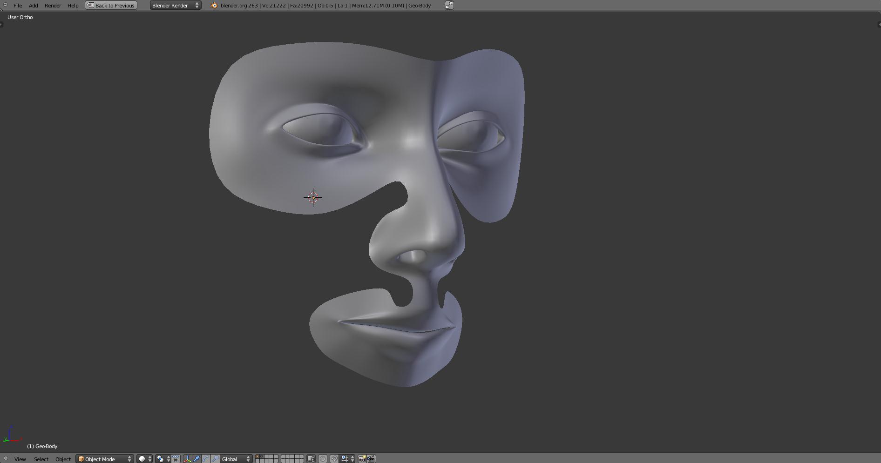The height and width of the screenshot is (463, 881).
Task: Click the first scene layer button
Action: [258, 457]
